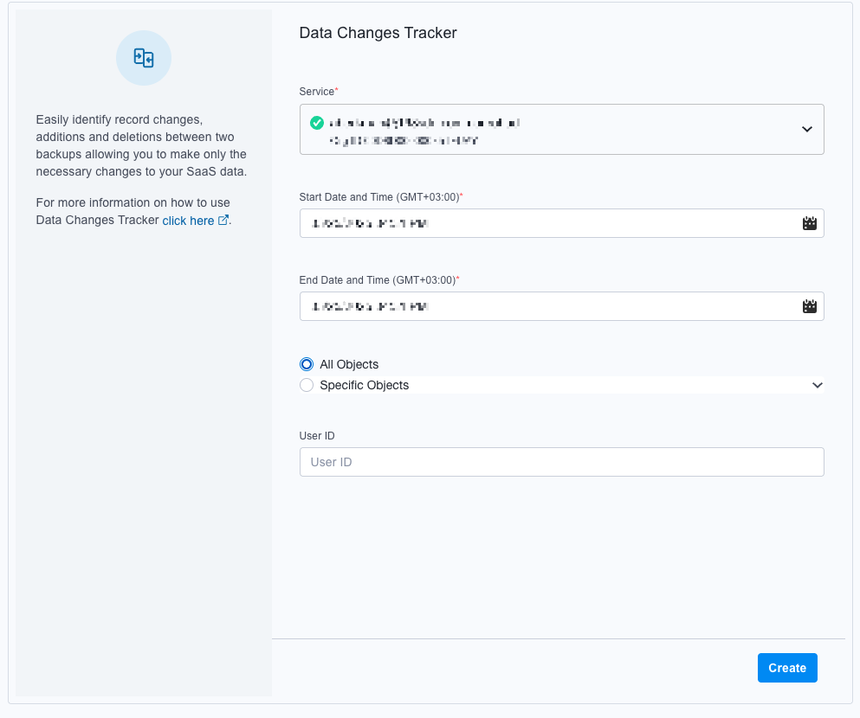The height and width of the screenshot is (718, 860).
Task: Expand the Service dropdown chevron
Action: click(807, 129)
